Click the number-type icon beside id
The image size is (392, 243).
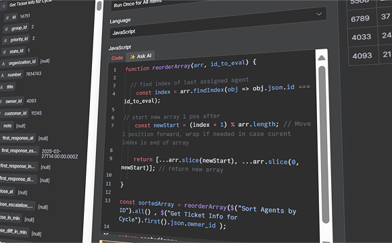tap(7, 18)
